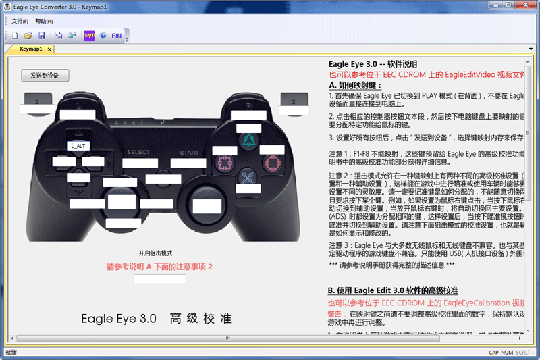Select the R2 trigger mapping field
540x360 pixels.
coord(294,110)
